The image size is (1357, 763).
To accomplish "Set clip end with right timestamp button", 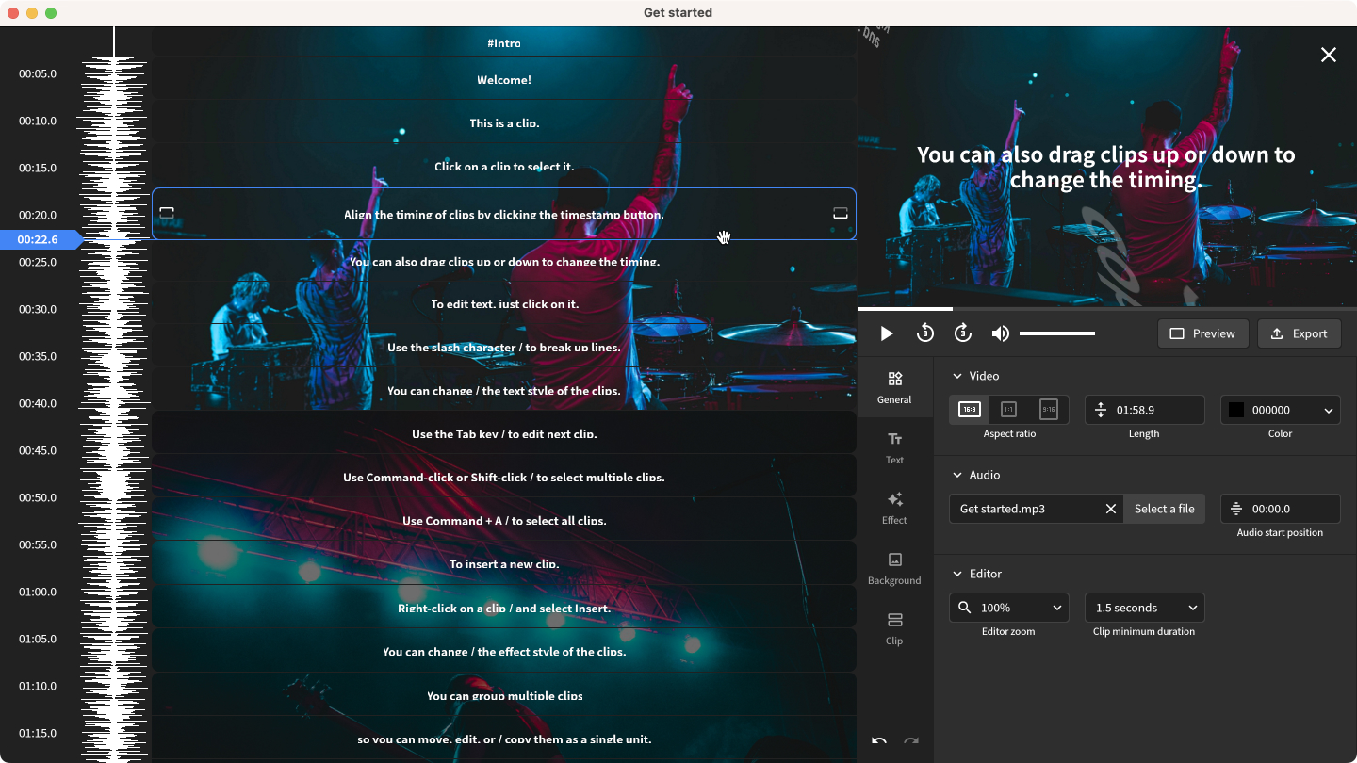I will 841,214.
